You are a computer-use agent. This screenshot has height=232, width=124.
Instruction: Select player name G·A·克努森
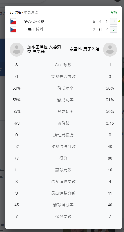point(34,22)
